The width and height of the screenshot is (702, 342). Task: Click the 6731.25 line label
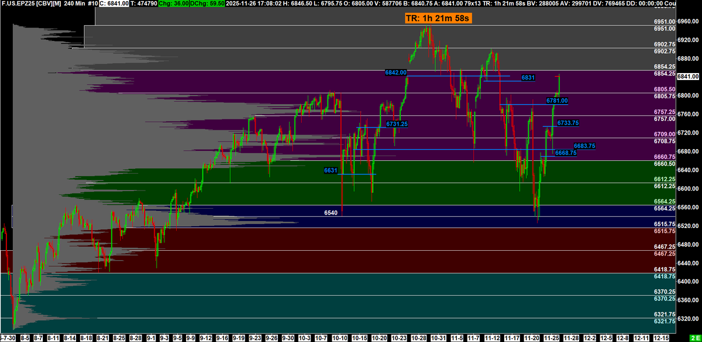tap(397, 124)
